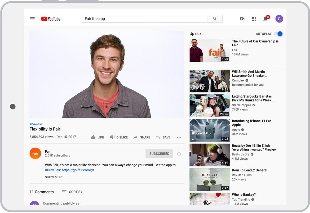Open title 'Introducing iPhone 11 Pro — Apple'
Image resolution: width=310 pixels, height=213 pixels.
253,123
